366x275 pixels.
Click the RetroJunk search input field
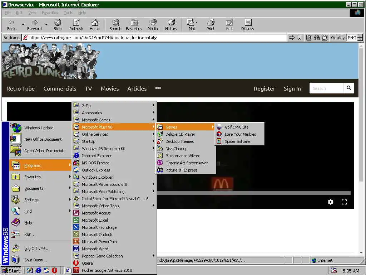click(x=326, y=88)
